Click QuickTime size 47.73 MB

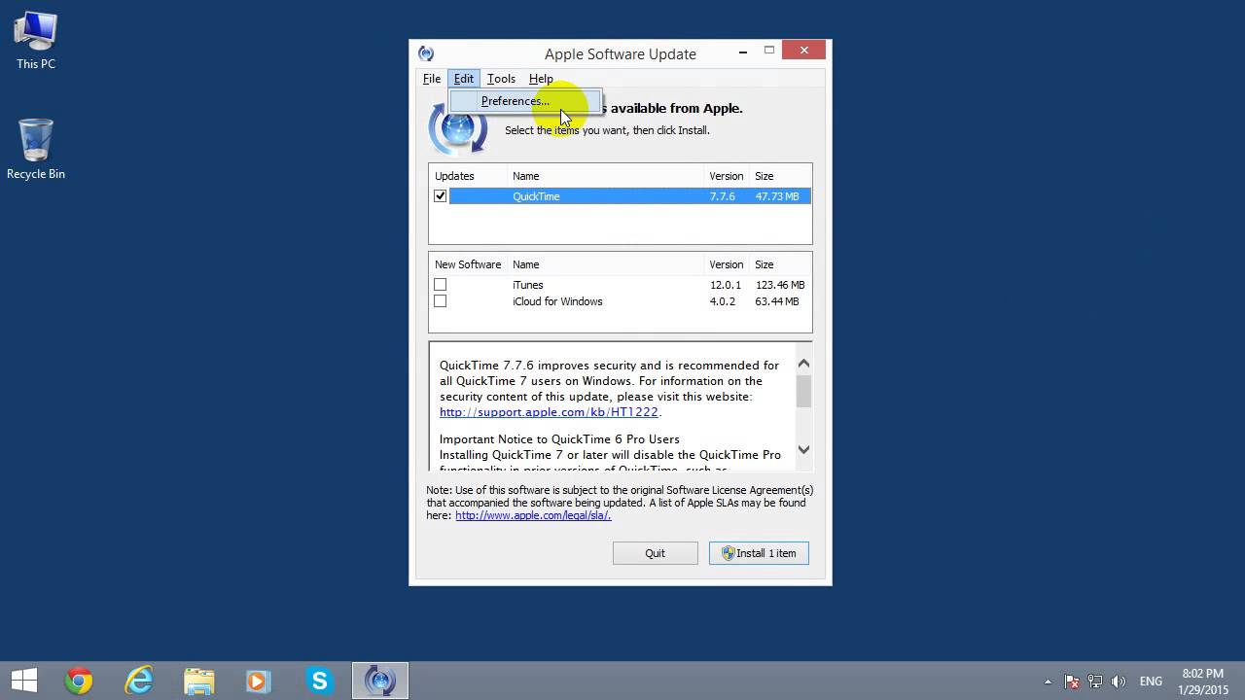pyautogui.click(x=777, y=196)
